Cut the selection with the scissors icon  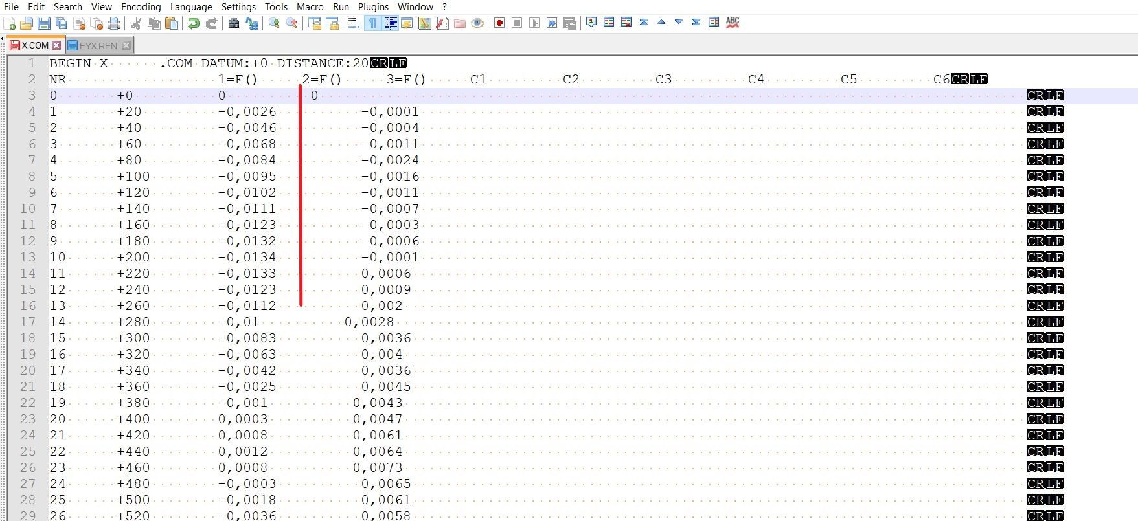click(137, 24)
